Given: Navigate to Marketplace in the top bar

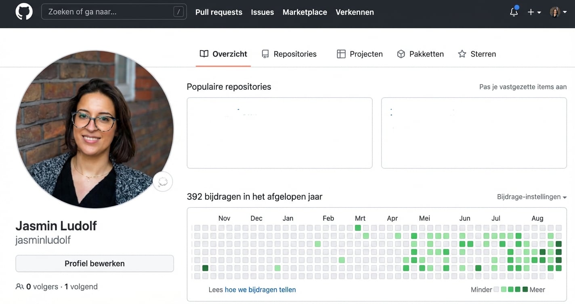Looking at the screenshot, I should 304,12.
